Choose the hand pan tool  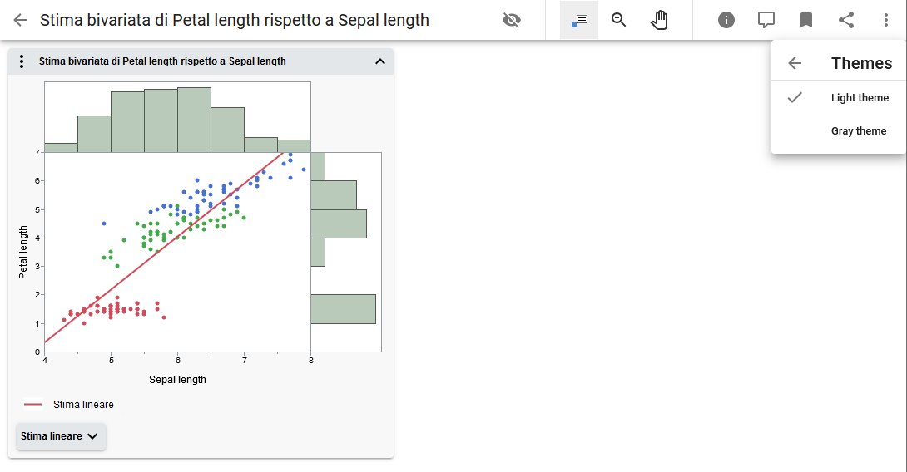(659, 20)
